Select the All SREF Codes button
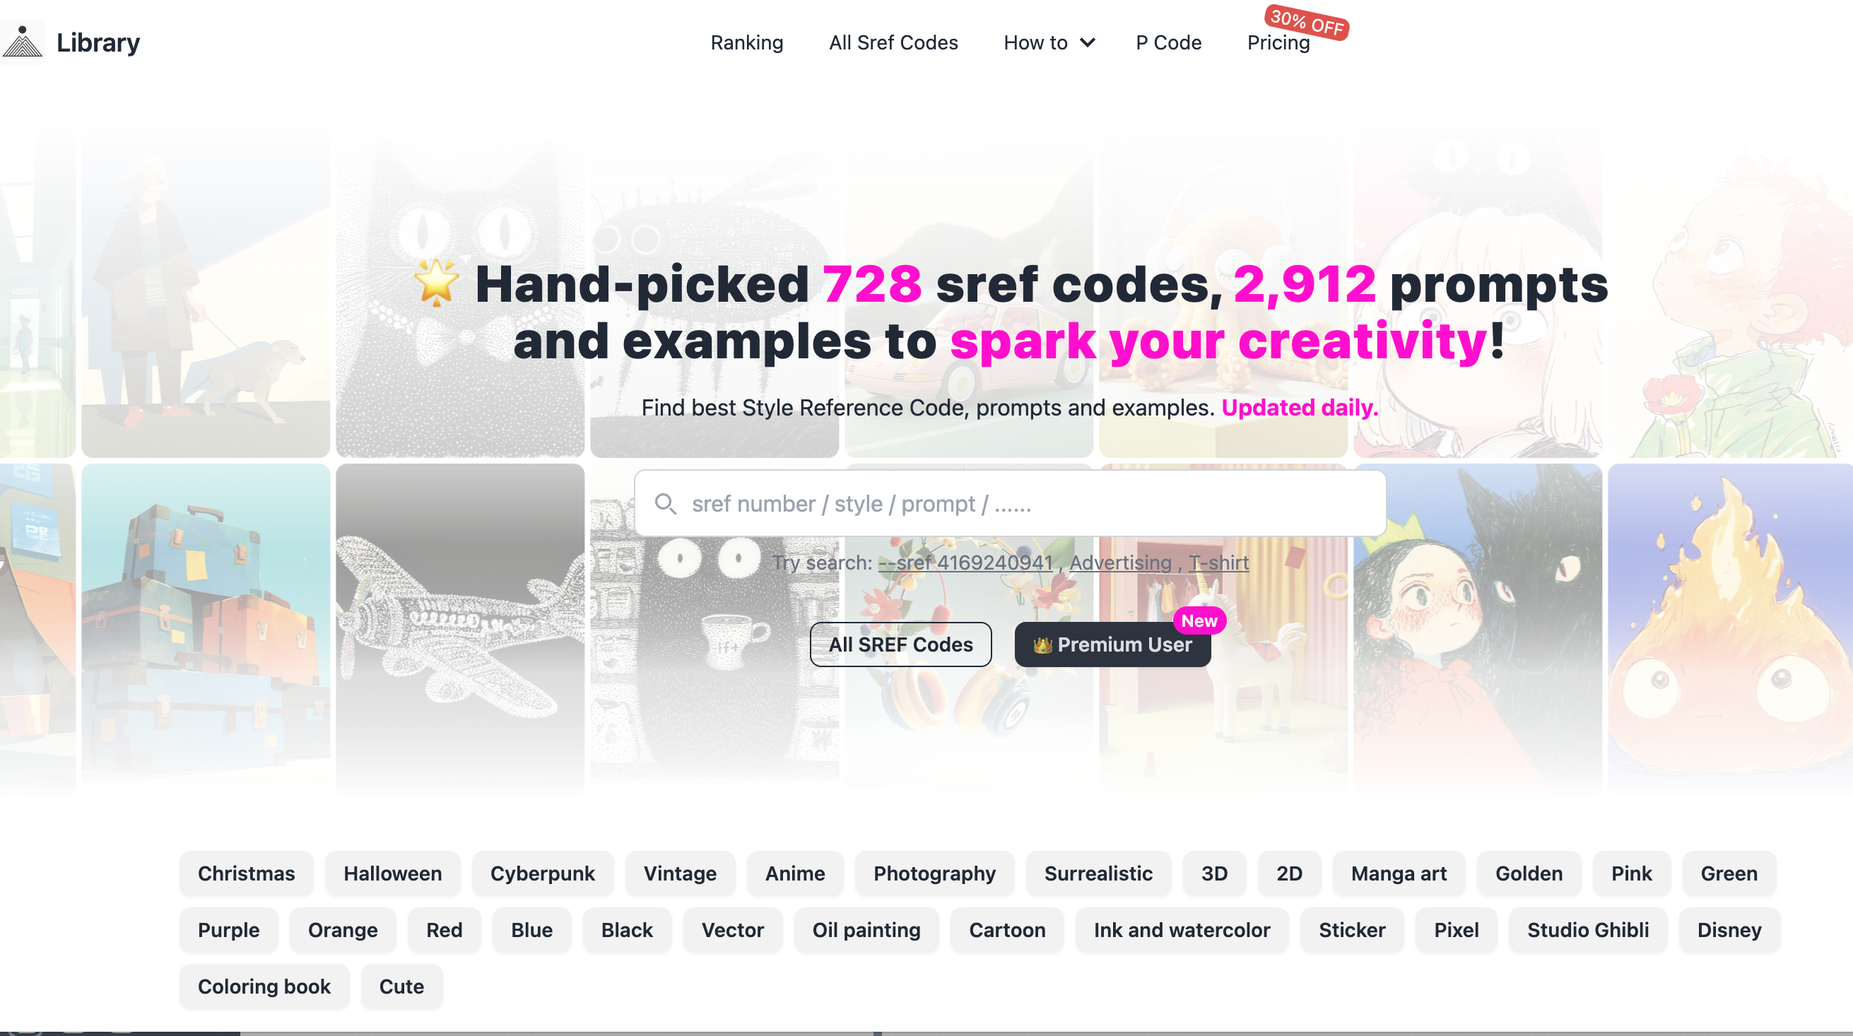This screenshot has height=1036, width=1853. (900, 644)
